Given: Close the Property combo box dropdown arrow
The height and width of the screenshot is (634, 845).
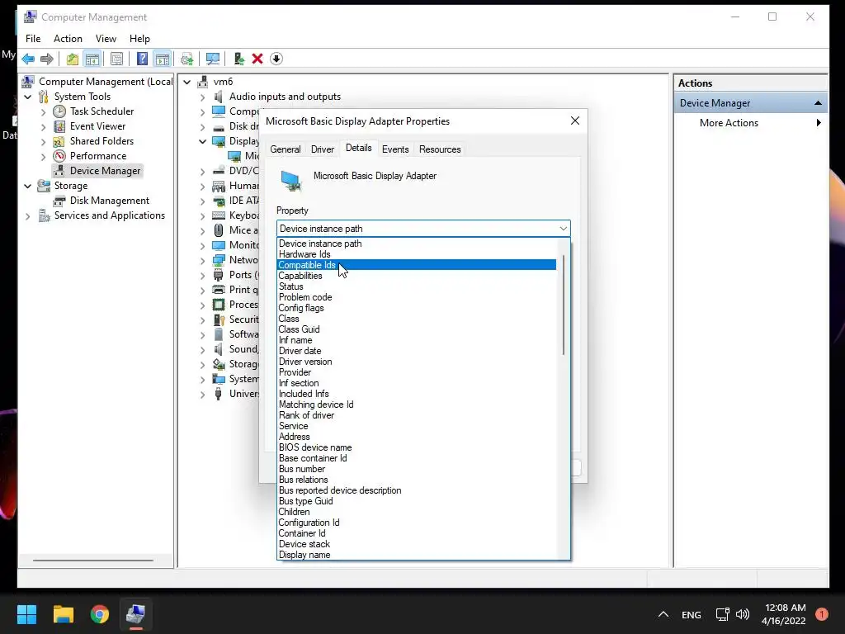Looking at the screenshot, I should (x=563, y=229).
